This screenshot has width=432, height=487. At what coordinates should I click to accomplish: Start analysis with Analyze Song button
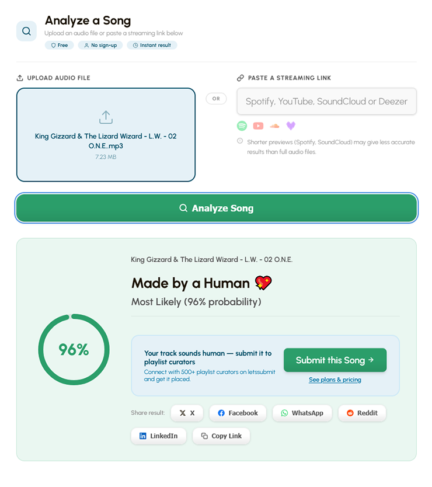[x=217, y=208]
